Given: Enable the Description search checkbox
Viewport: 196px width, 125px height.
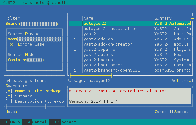Looking at the screenshot, I should pos(9,101).
